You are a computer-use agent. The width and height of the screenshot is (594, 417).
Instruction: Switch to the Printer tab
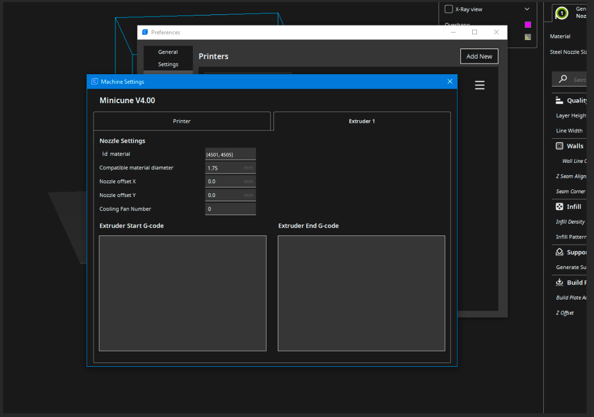(182, 121)
